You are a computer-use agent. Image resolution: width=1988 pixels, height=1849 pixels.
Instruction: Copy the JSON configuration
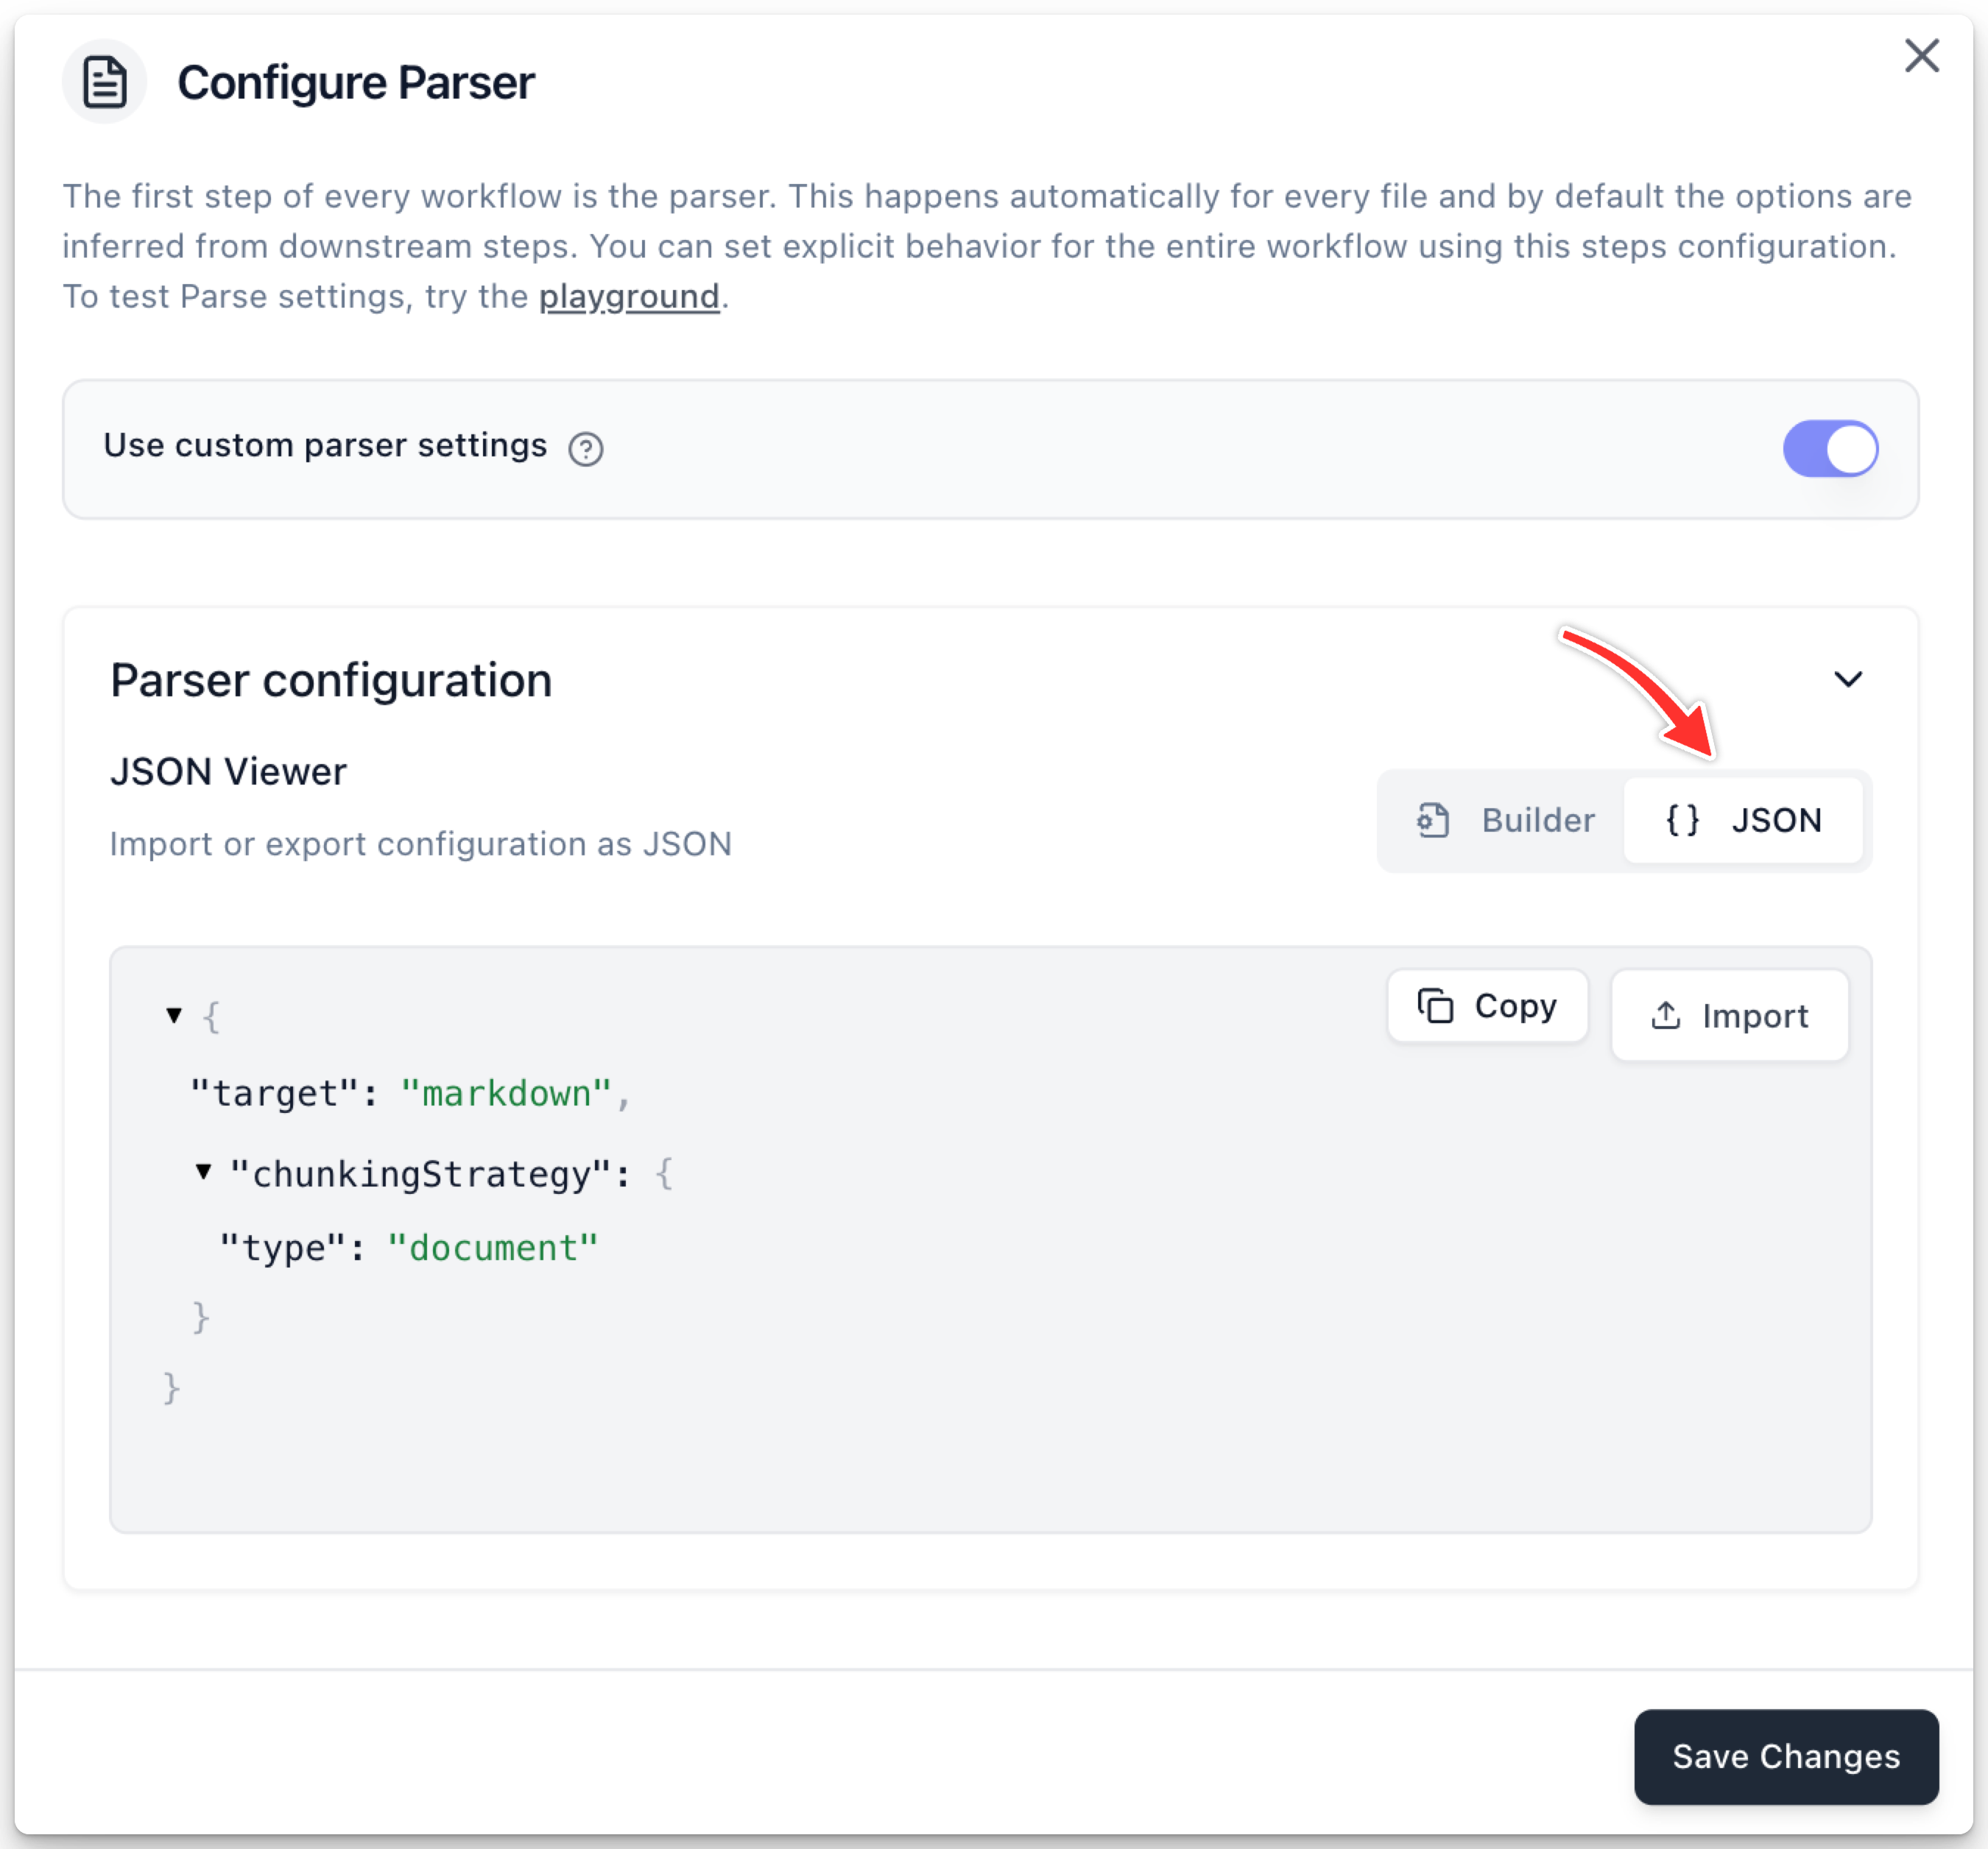1487,1005
